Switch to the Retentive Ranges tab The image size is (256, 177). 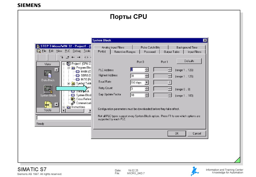point(125,52)
